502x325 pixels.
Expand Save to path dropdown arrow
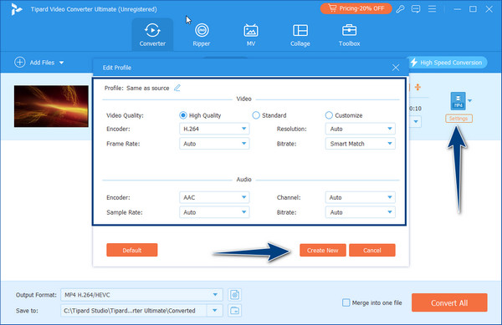click(215, 310)
